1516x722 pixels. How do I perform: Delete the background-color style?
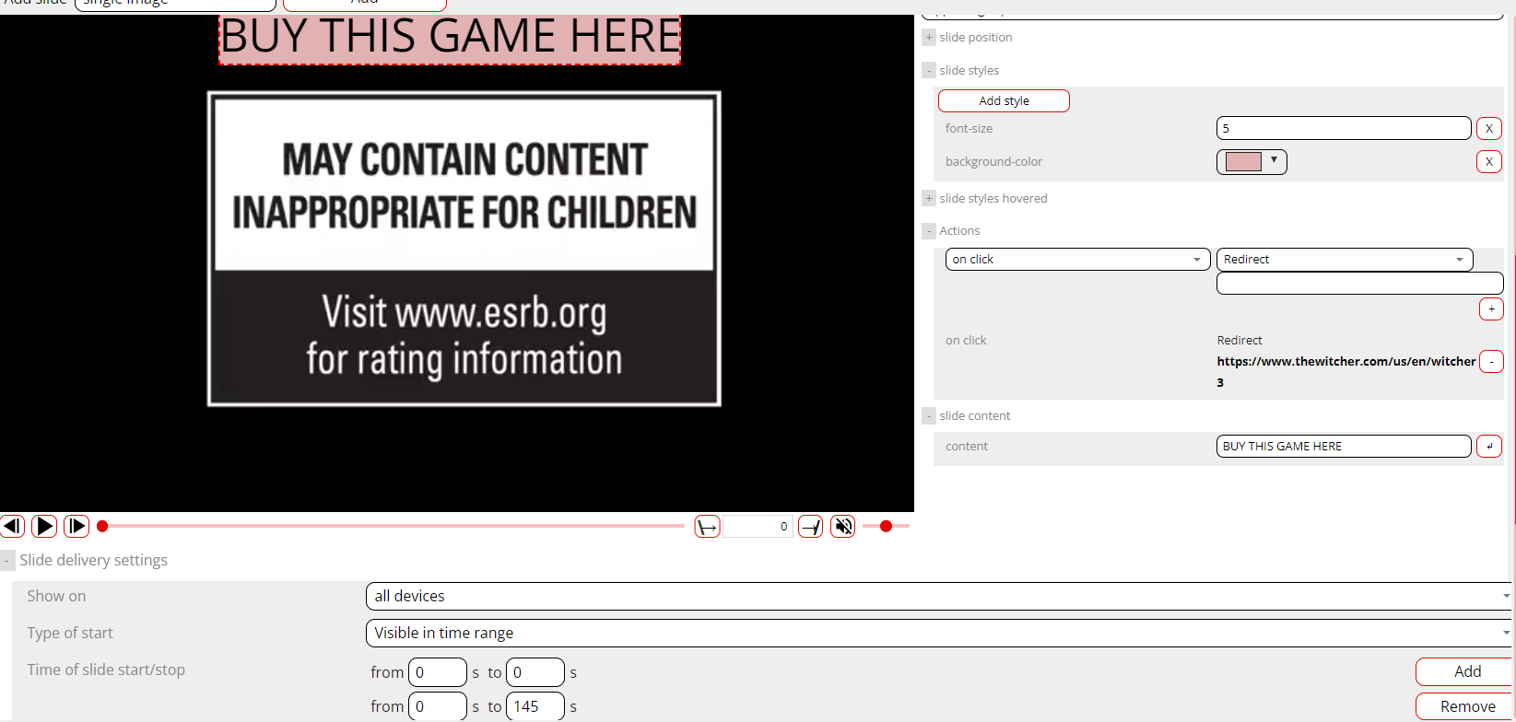(1488, 162)
